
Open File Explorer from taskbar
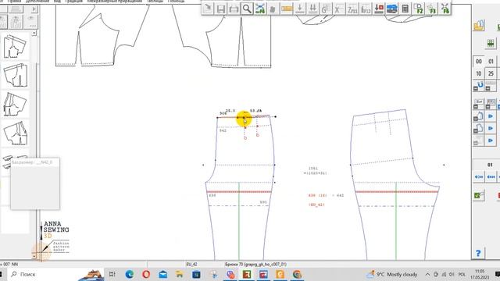[180, 274]
